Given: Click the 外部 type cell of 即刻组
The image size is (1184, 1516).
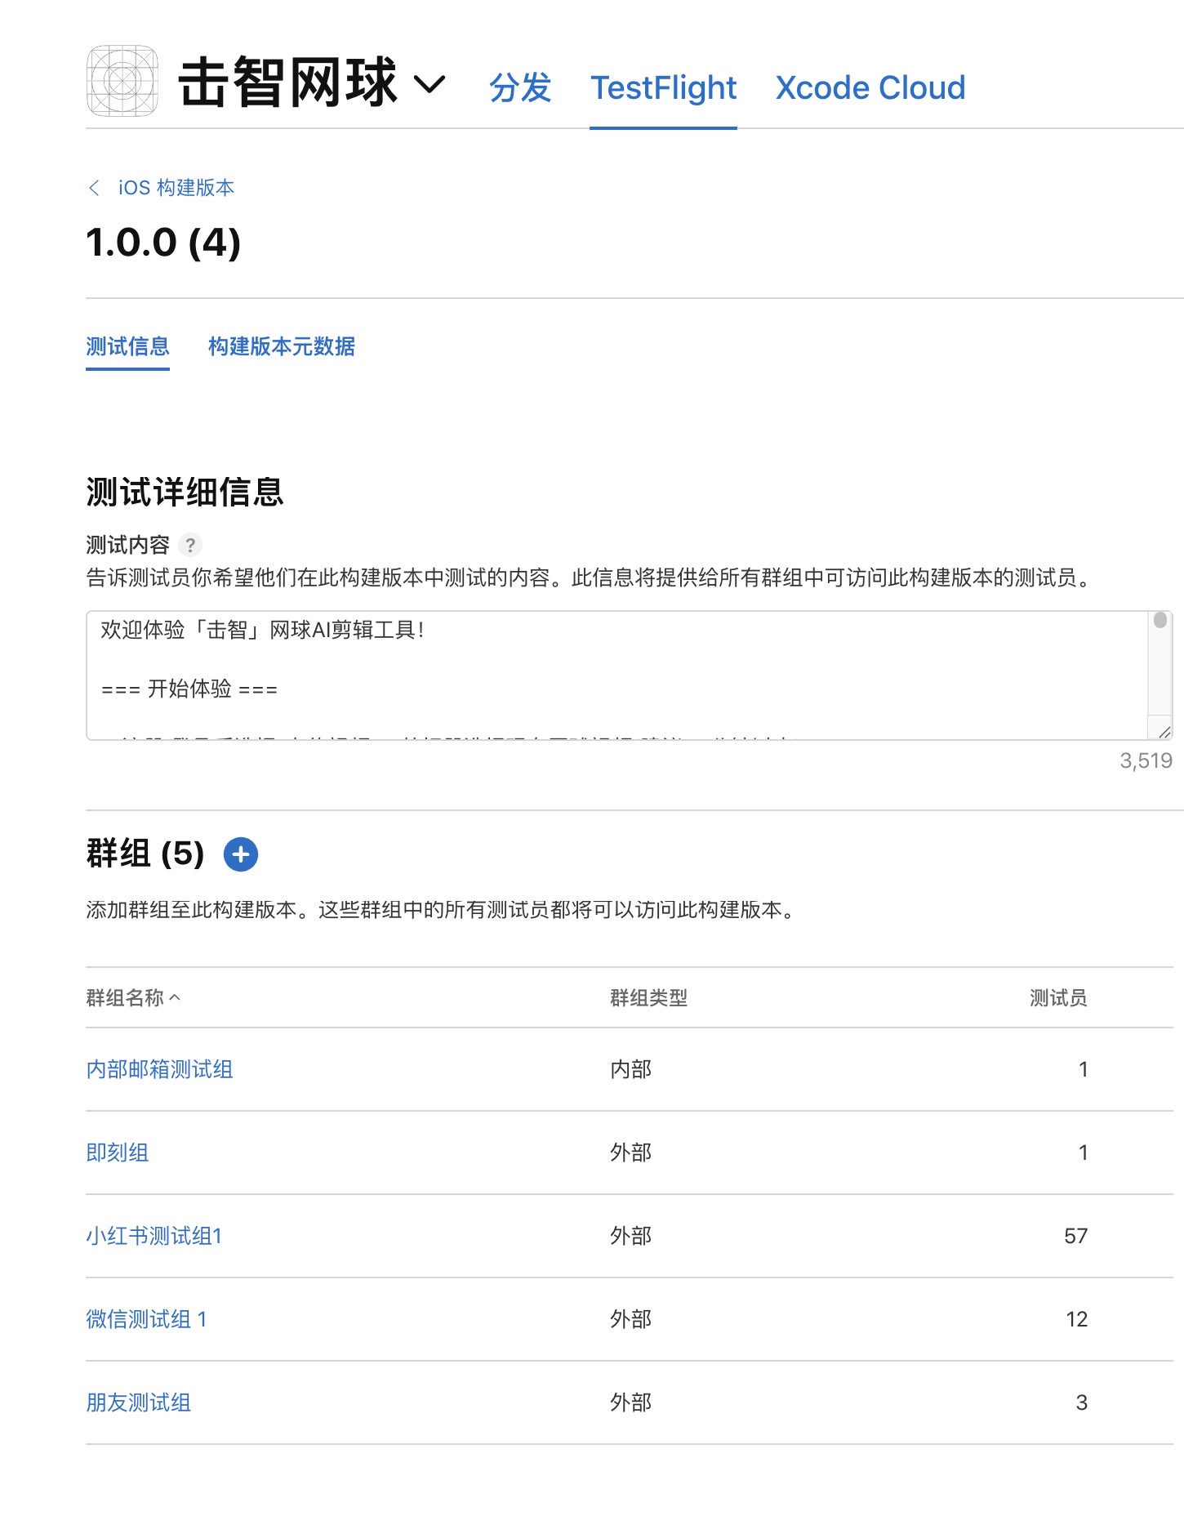Looking at the screenshot, I should [x=631, y=1153].
